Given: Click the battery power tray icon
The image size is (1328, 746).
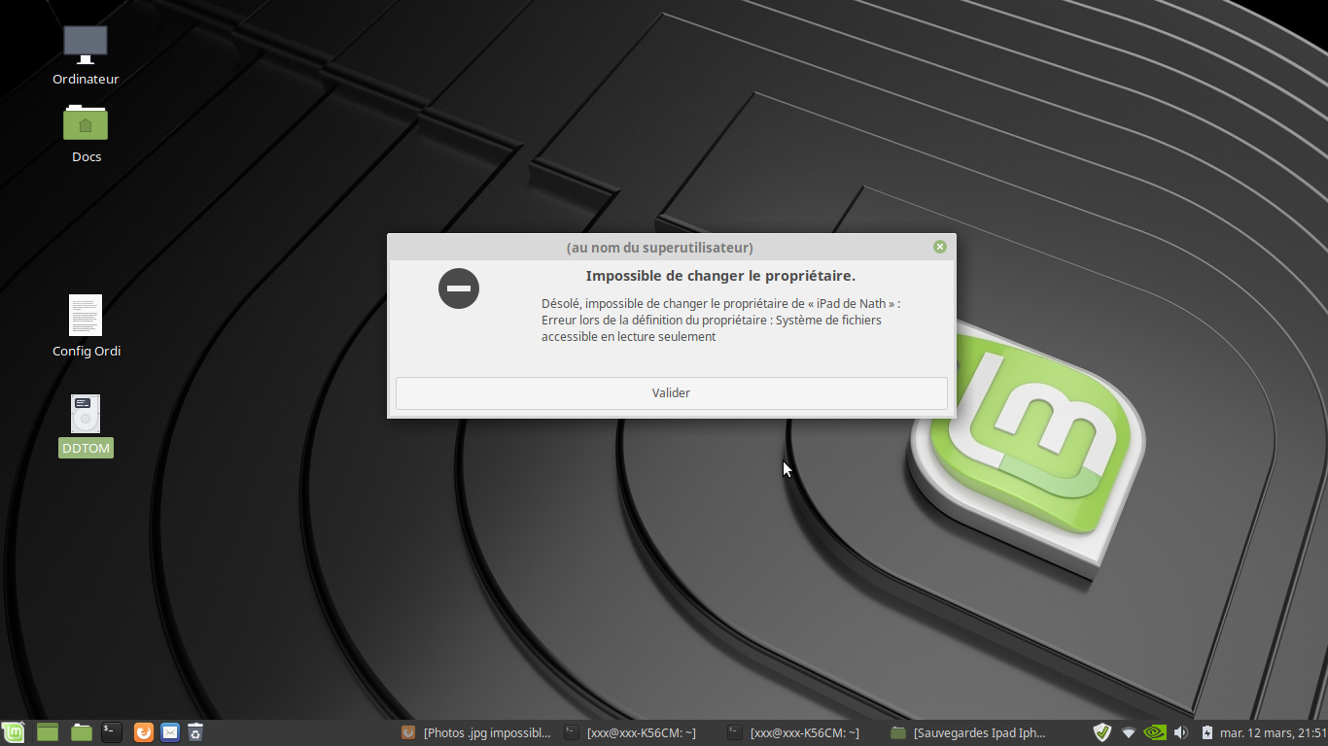Looking at the screenshot, I should [1206, 732].
